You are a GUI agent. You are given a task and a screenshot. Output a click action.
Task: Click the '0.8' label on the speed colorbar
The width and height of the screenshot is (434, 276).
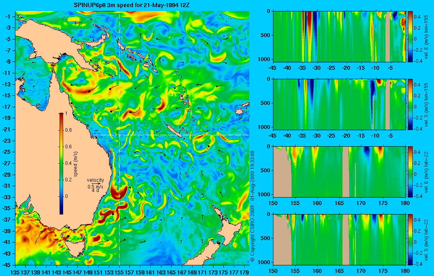(68, 130)
